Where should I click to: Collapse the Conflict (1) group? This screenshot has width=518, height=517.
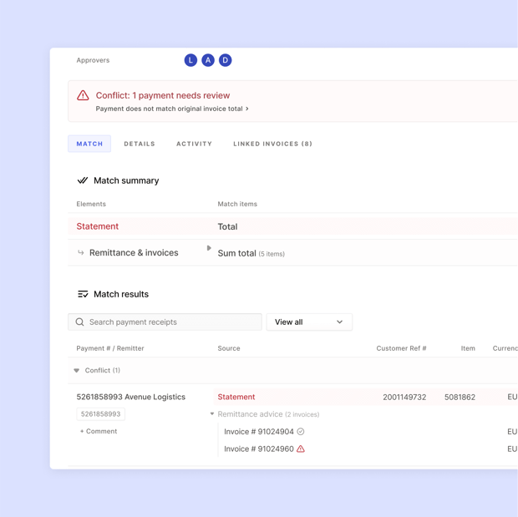click(77, 371)
